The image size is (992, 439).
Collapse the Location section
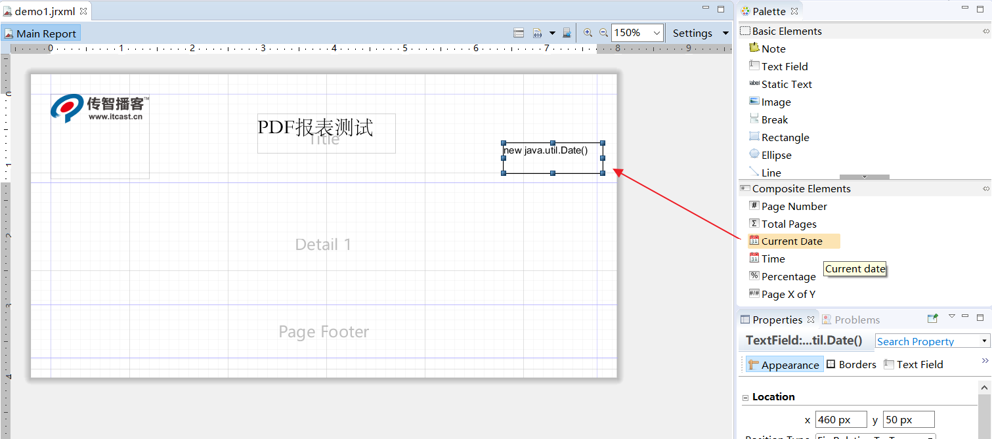click(746, 398)
